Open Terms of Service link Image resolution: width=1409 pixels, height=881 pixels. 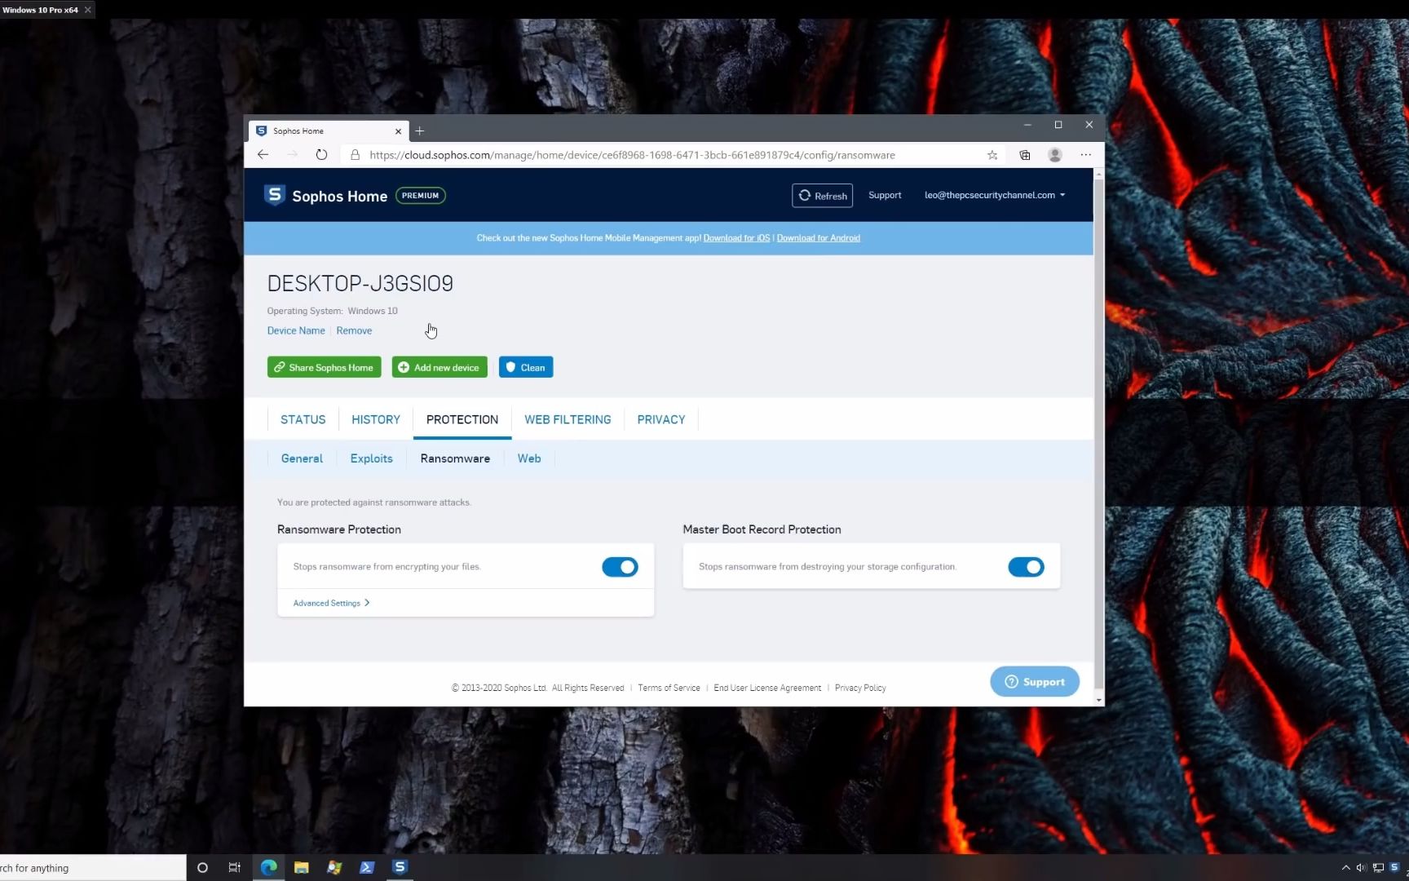669,688
